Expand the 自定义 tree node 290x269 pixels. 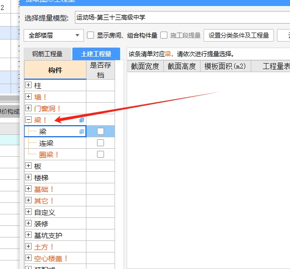pos(28,212)
